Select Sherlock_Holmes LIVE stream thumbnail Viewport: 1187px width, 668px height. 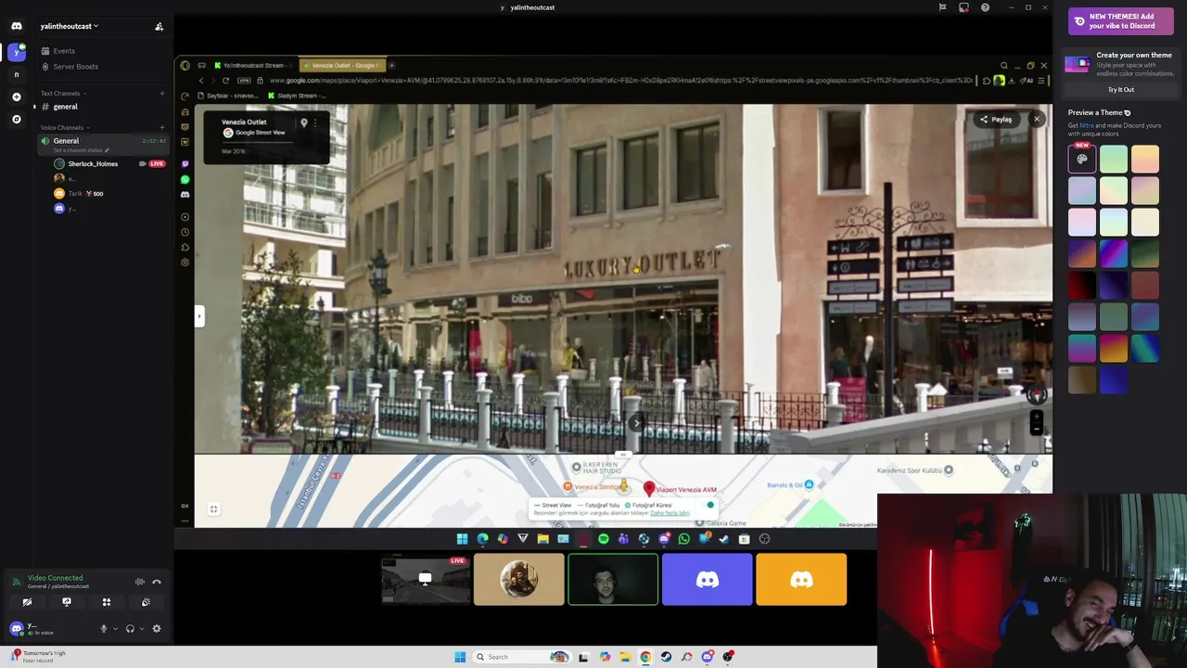pos(425,579)
